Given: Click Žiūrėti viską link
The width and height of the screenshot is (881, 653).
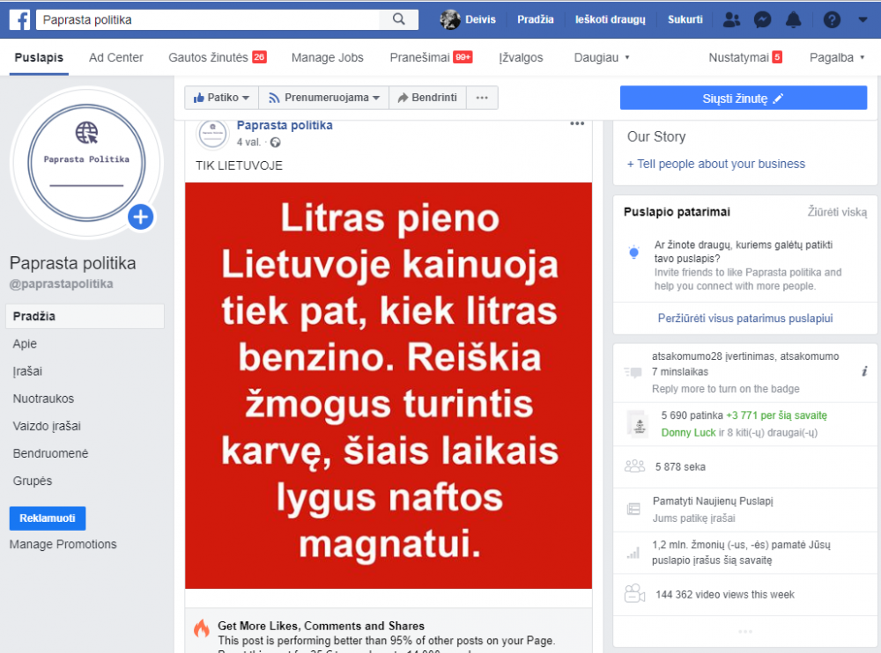Looking at the screenshot, I should point(837,212).
